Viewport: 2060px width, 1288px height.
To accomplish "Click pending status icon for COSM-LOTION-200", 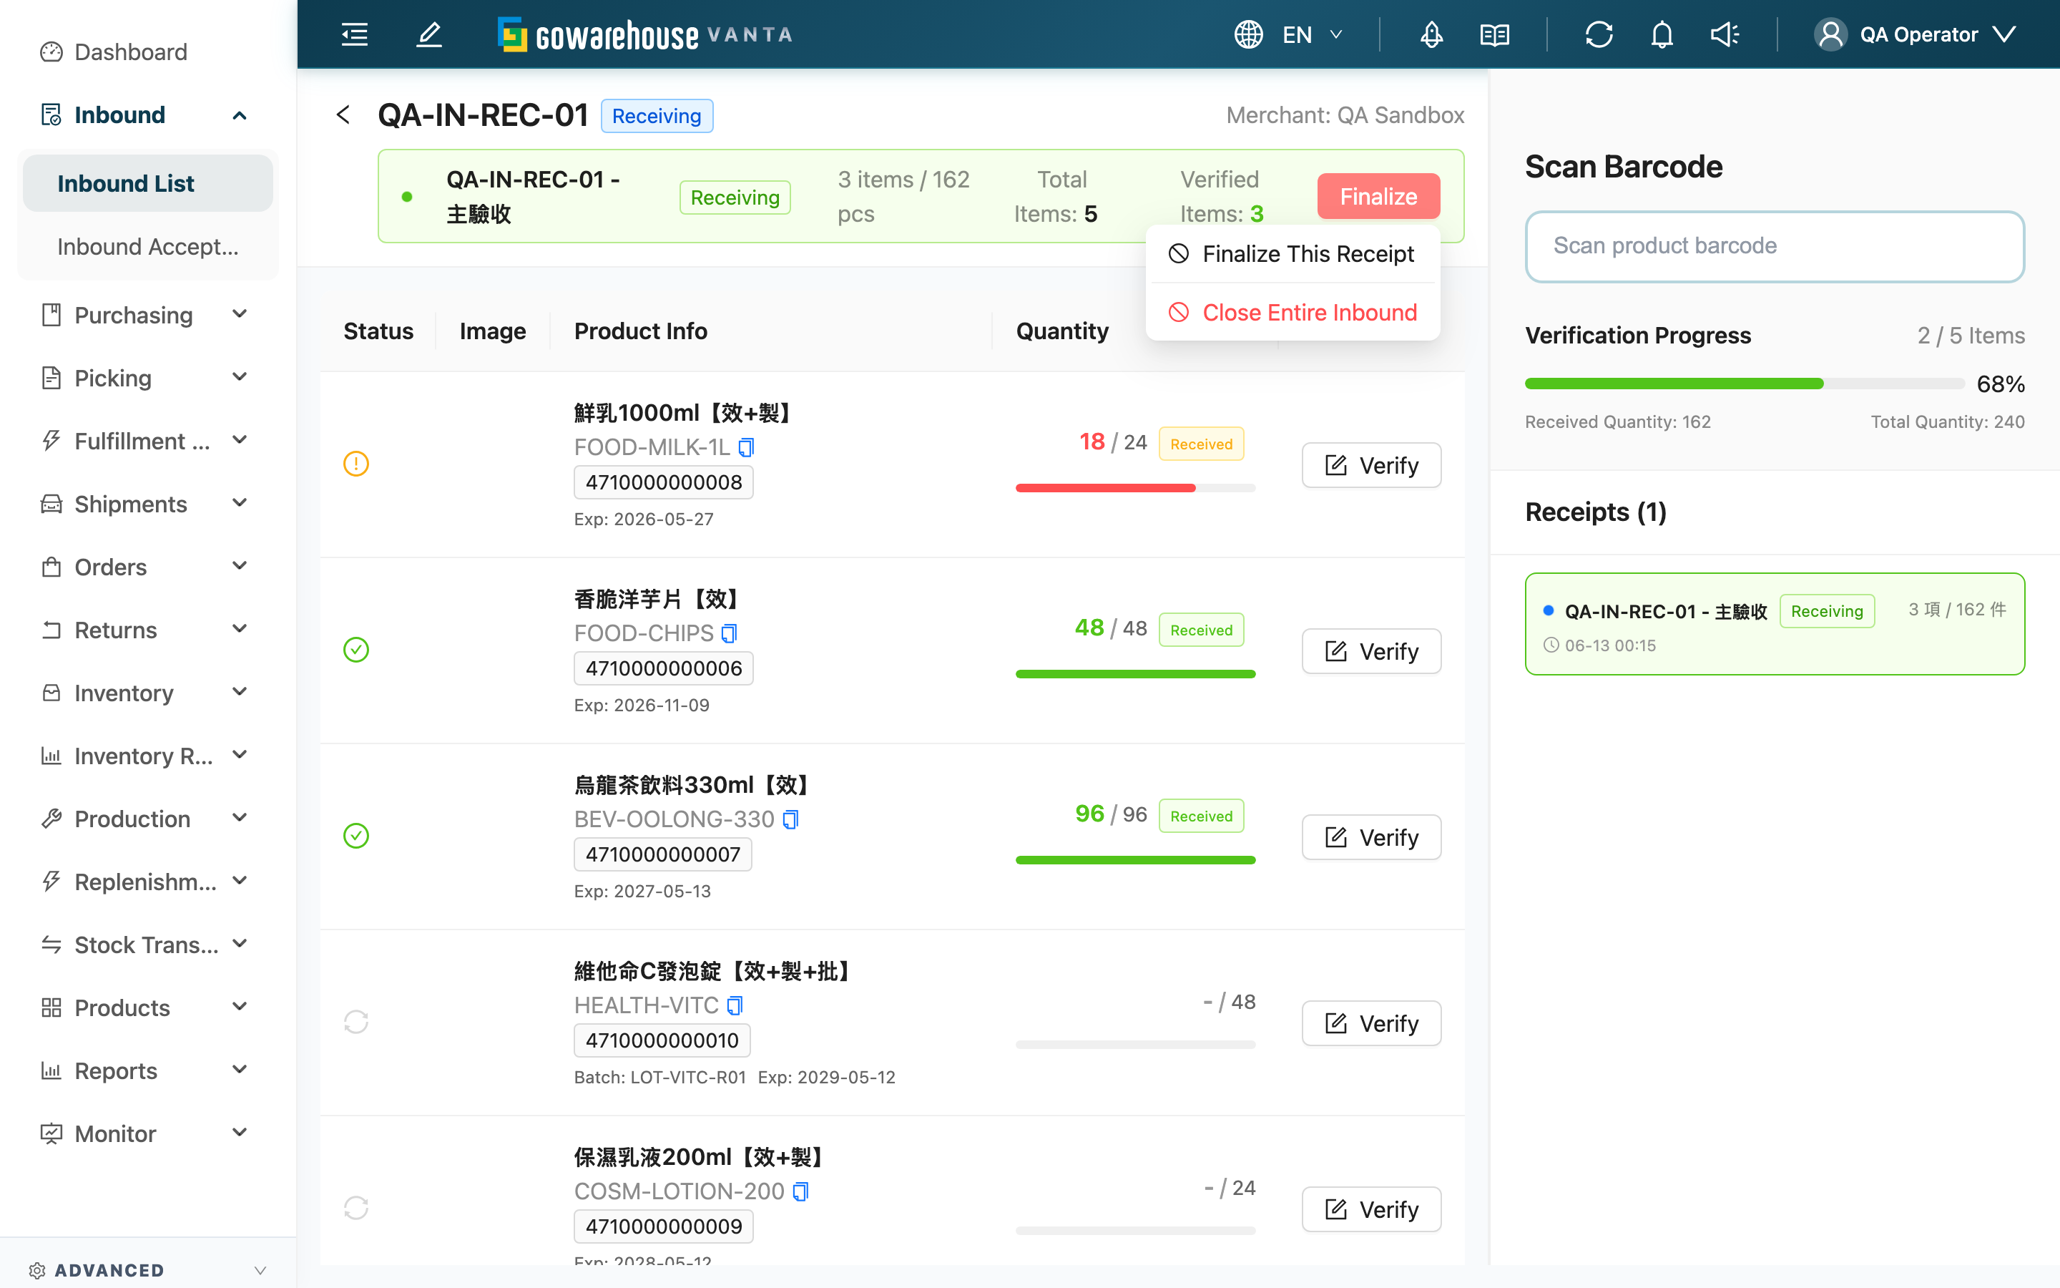I will click(355, 1208).
